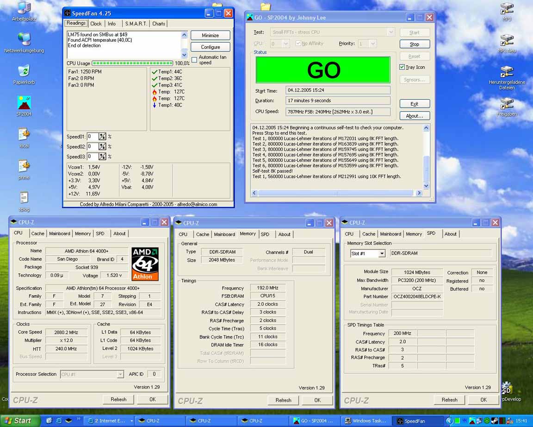Click the Speed01 percent stepper icon

tap(102, 137)
